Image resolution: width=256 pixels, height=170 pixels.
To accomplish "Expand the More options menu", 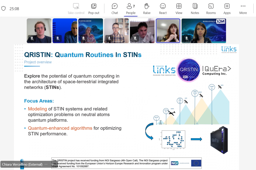I will coord(243,9).
